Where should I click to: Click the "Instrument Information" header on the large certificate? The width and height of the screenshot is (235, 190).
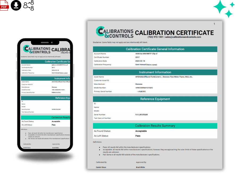(155, 72)
